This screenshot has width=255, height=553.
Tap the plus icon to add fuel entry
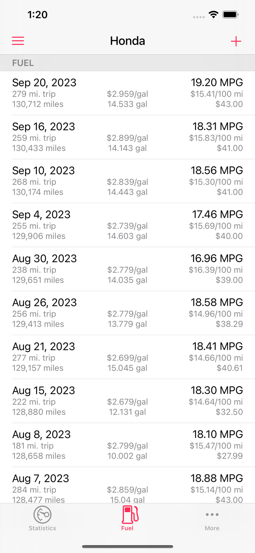point(236,41)
